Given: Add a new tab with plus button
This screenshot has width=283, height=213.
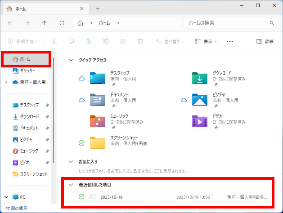Looking at the screenshot, I should (98, 9).
